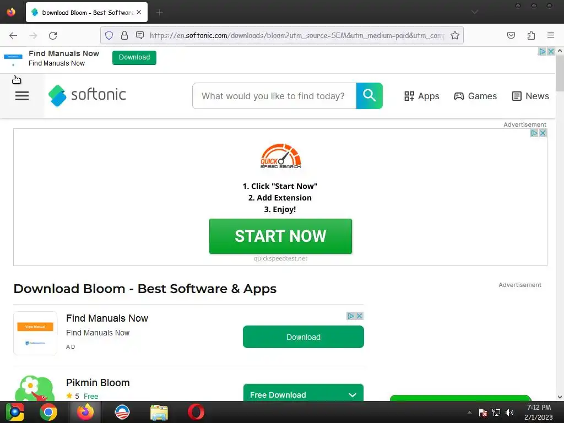
Task: Open a new tab with the plus button
Action: tap(160, 13)
